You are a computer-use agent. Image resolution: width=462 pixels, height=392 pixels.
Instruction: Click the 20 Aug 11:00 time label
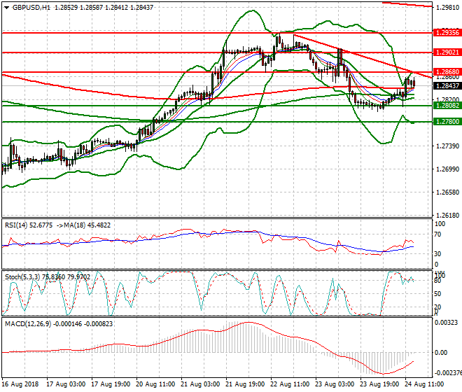pyautogui.click(x=155, y=384)
